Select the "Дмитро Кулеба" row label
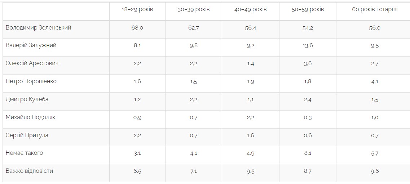The width and height of the screenshot is (410, 184). [x=27, y=99]
